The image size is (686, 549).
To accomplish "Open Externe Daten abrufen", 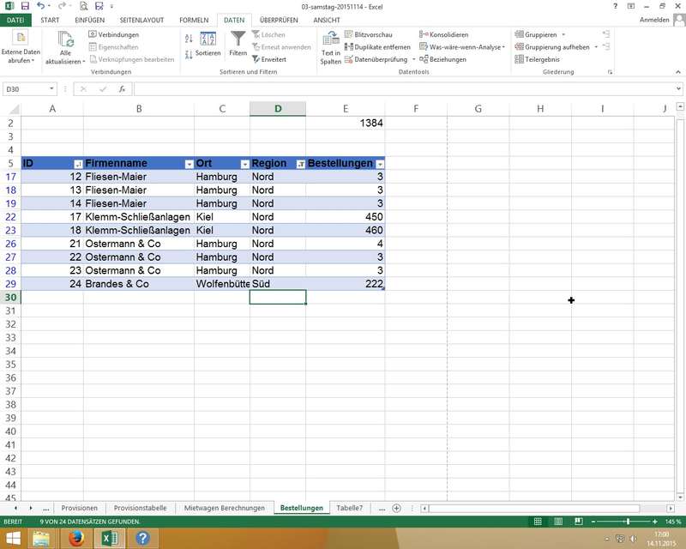I will click(x=21, y=47).
